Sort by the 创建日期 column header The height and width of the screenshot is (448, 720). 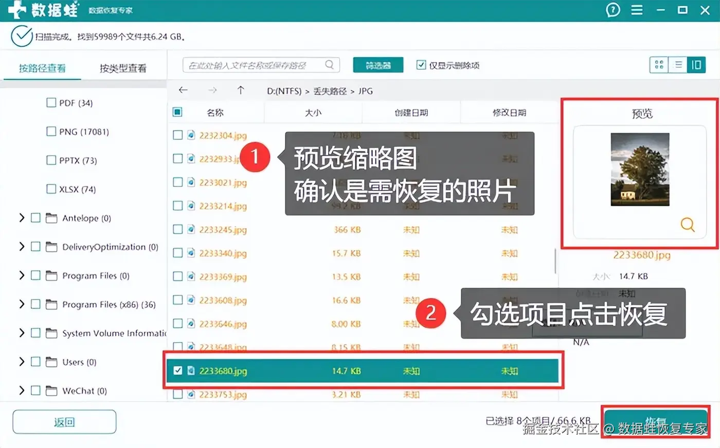click(411, 113)
